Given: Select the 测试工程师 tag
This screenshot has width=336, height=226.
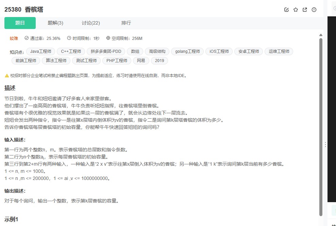Looking at the screenshot, I should (x=86, y=61).
